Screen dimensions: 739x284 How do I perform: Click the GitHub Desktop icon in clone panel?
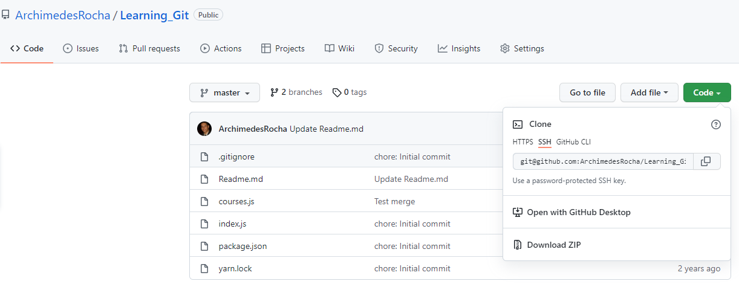(x=518, y=212)
